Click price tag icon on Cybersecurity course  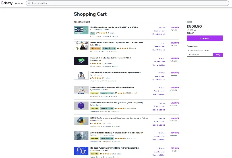coord(178,58)
